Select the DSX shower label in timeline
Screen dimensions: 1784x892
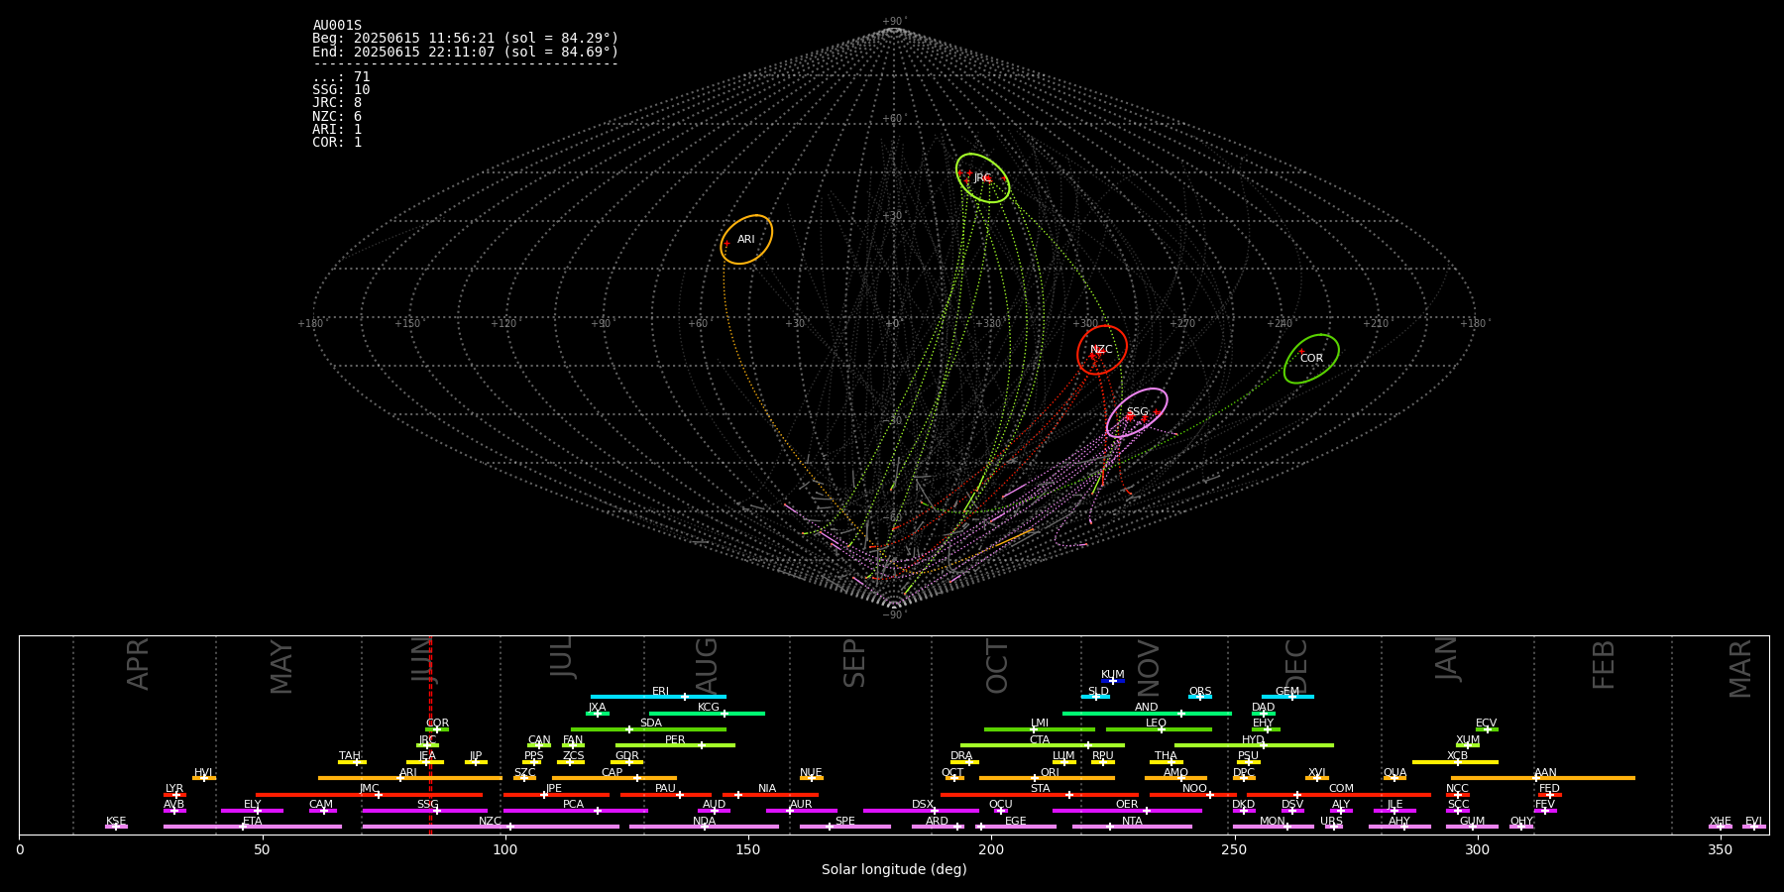(x=923, y=805)
